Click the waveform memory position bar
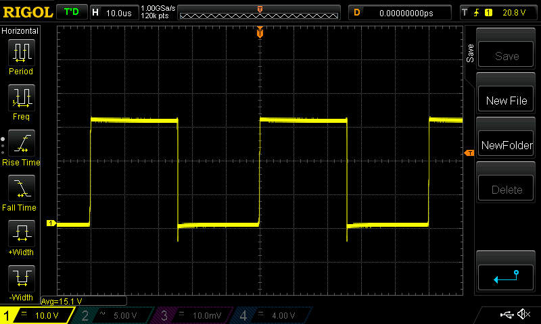 tap(260, 13)
